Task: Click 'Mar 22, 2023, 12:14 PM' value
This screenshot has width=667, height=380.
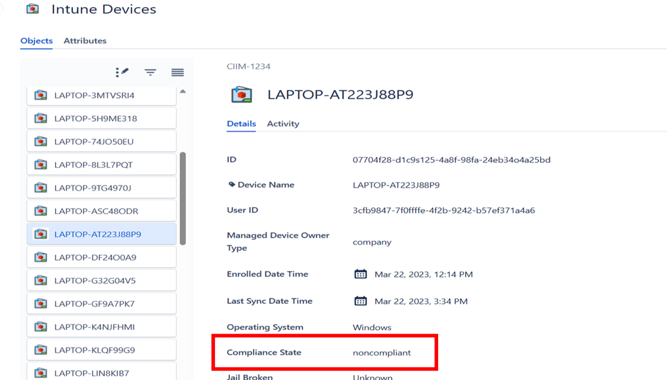Action: point(423,274)
